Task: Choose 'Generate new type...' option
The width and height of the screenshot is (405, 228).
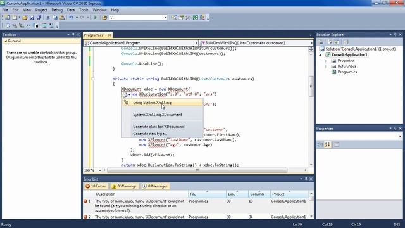Action: 163,134
